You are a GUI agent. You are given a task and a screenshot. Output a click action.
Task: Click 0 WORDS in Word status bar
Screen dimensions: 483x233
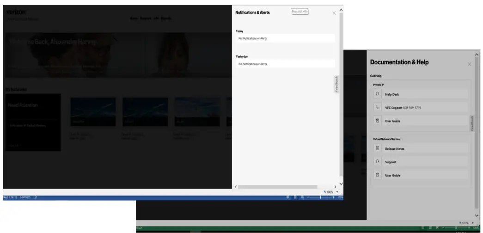click(25, 197)
